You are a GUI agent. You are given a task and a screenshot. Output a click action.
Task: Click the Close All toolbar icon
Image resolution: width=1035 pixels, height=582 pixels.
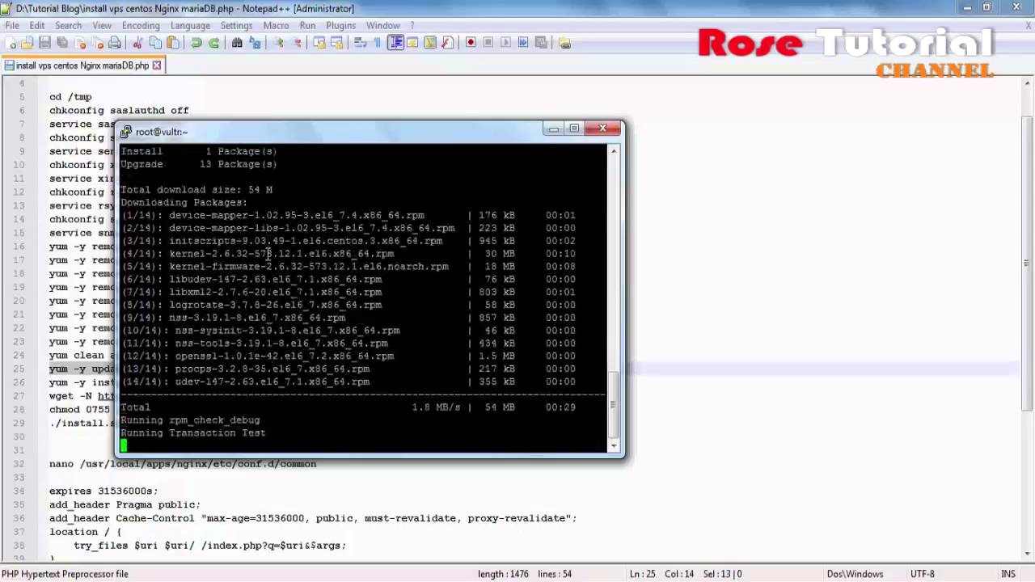point(97,43)
